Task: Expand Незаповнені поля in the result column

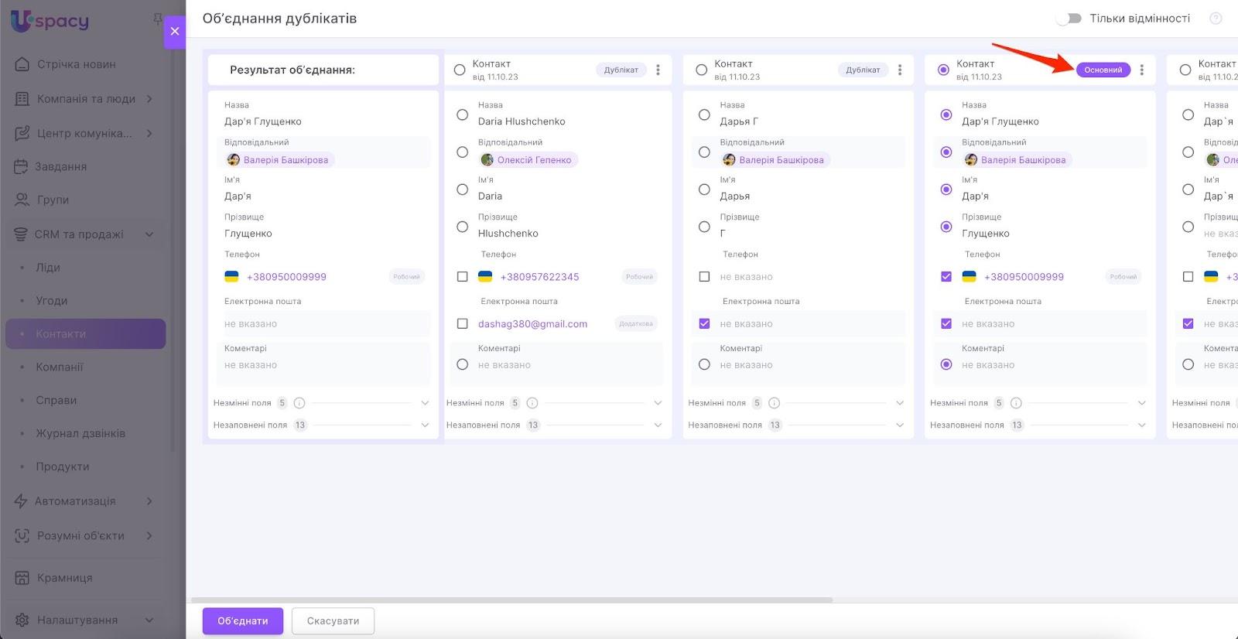Action: pos(425,425)
